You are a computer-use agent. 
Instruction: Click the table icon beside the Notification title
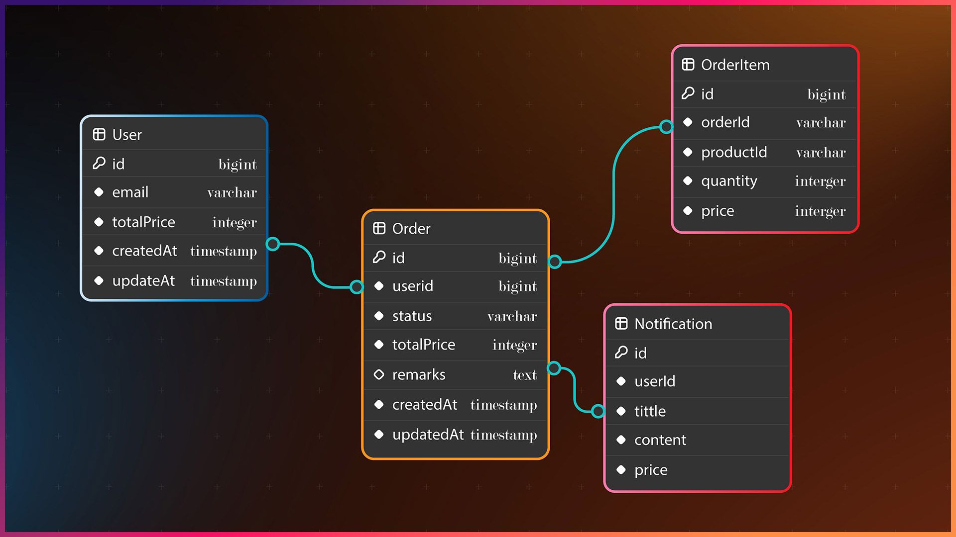pyautogui.click(x=621, y=324)
